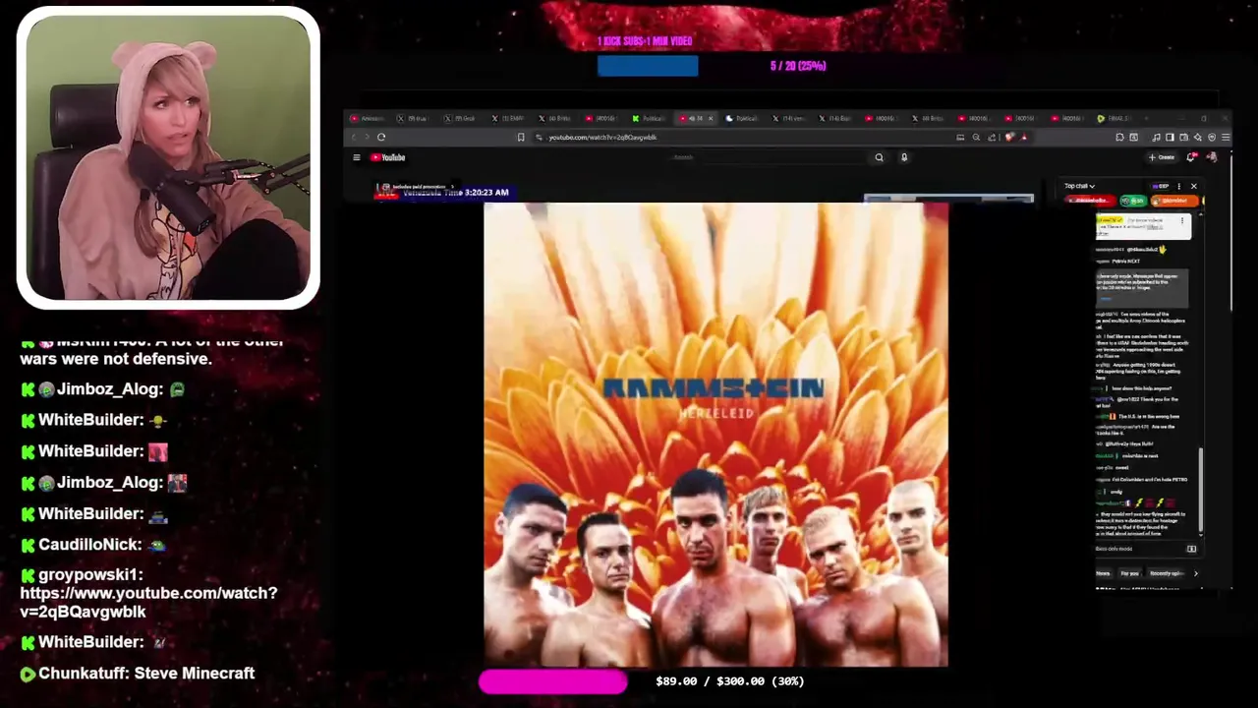Open YouTube notifications bell

click(1191, 157)
